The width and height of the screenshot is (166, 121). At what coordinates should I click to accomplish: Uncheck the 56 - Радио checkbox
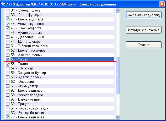tap(8, 64)
